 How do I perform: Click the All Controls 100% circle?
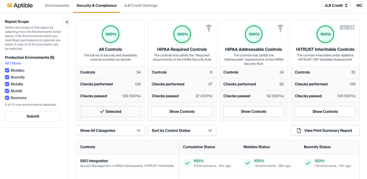(x=110, y=34)
